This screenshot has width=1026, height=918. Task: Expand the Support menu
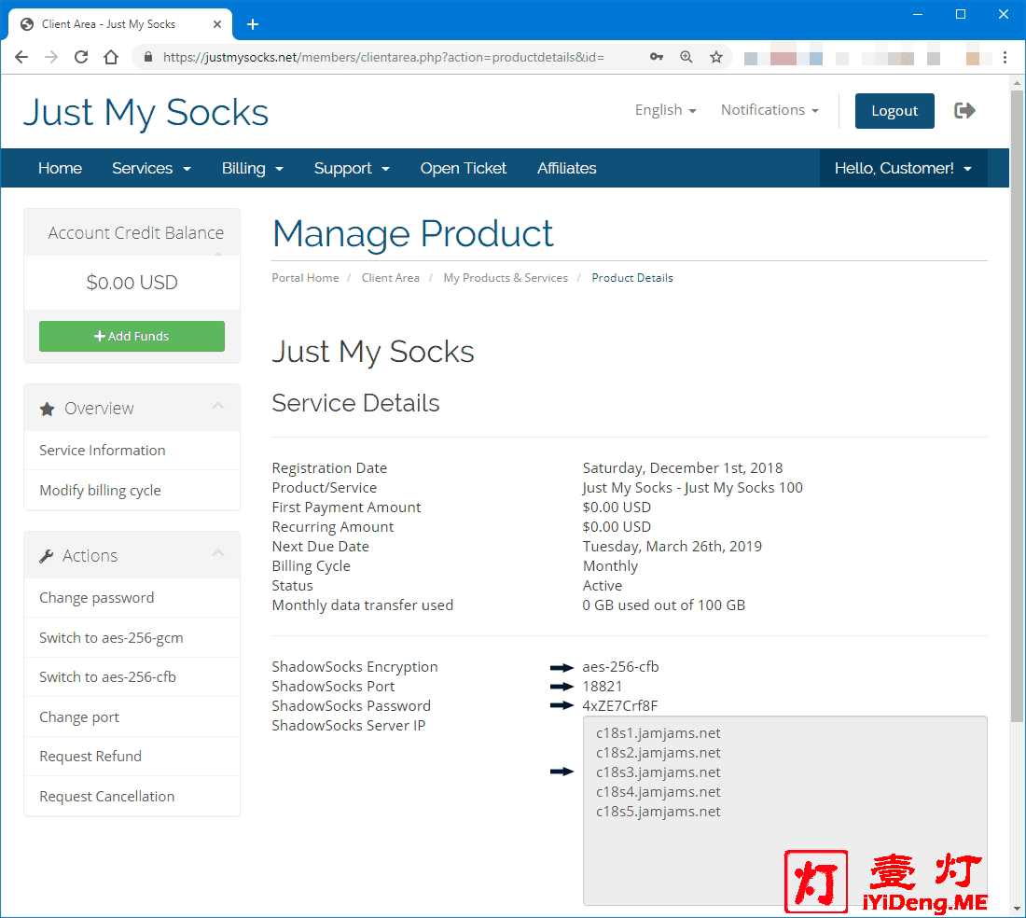[x=352, y=168]
